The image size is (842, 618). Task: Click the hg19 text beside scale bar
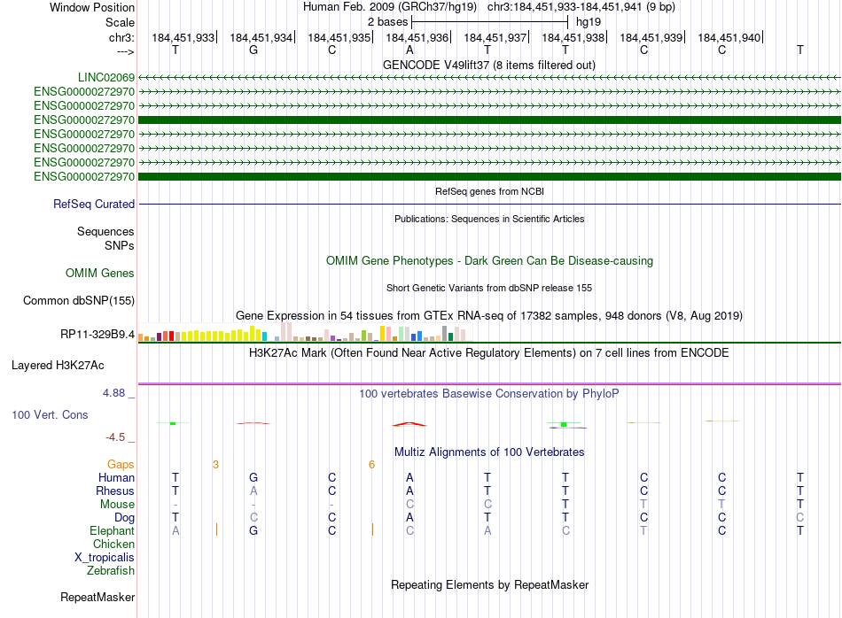[588, 22]
